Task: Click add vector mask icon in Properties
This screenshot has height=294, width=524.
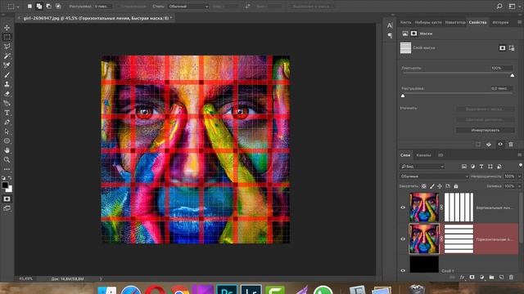Action: click(x=512, y=48)
